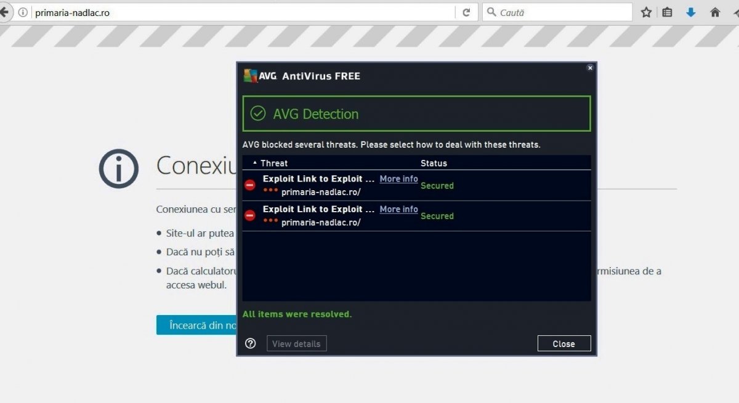Select the first Exploit Link threat name
Screen dimensions: 739x403
click(x=318, y=179)
